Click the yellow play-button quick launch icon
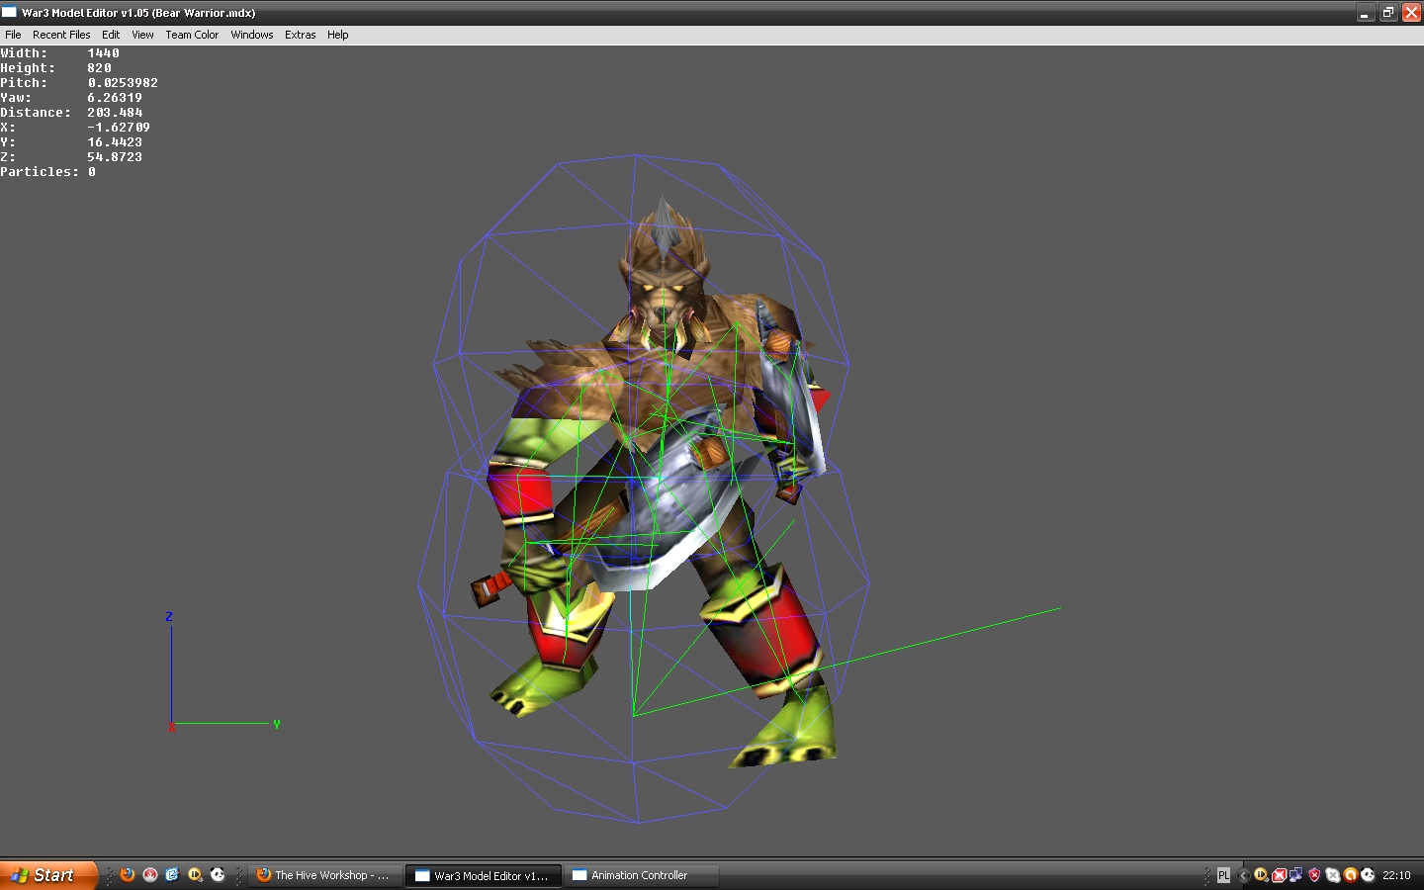Screen dimensions: 1424x890 click(x=195, y=874)
